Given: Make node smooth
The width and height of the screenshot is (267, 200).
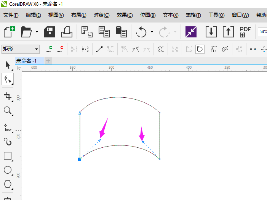Looking at the screenshot, I should pos(136,49).
